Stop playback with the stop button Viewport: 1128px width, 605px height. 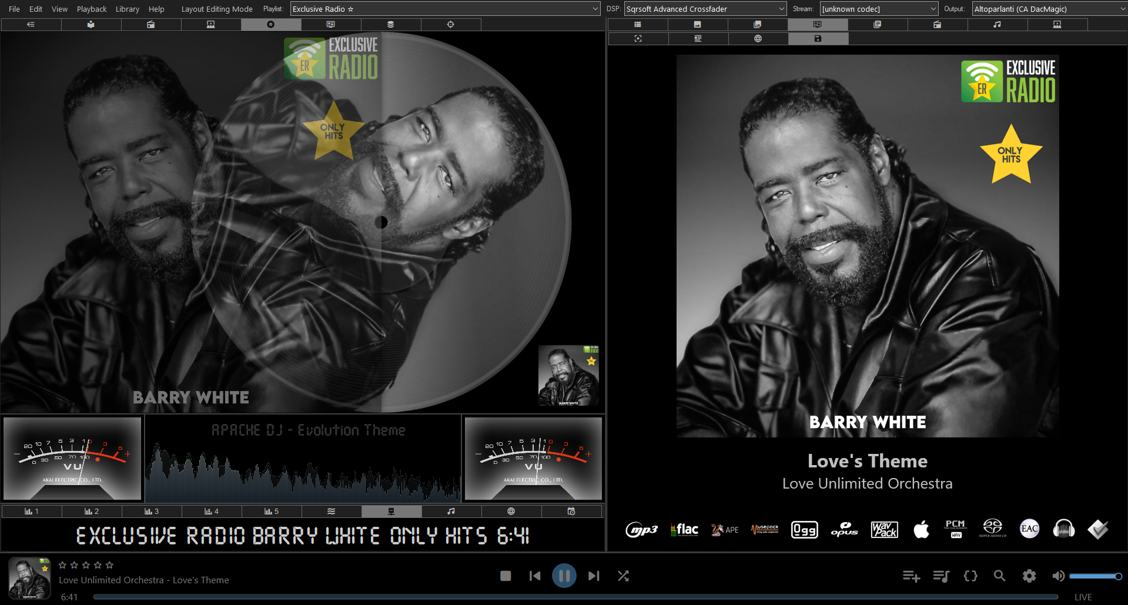506,576
